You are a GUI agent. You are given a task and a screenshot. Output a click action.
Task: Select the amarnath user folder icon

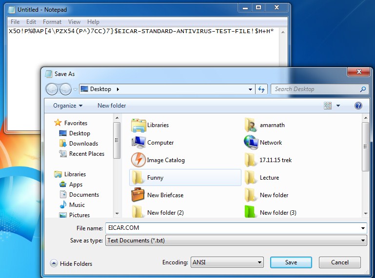[251, 125]
